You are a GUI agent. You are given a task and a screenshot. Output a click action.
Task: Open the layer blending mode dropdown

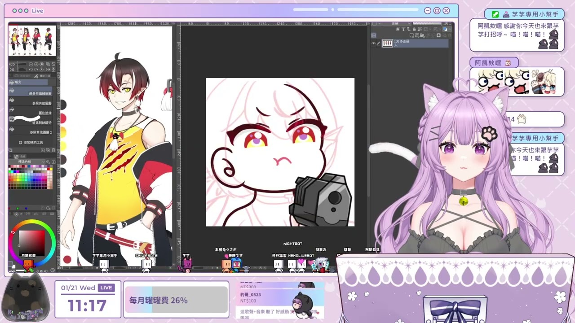397,24
